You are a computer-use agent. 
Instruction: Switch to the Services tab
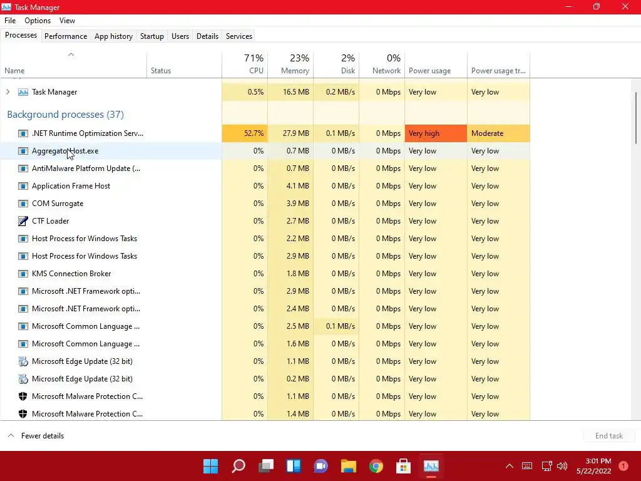pos(239,36)
